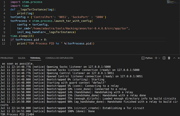This screenshot has height=116, width=180.
Task: Kill the terminal with the trash icon
Action: (169, 58)
